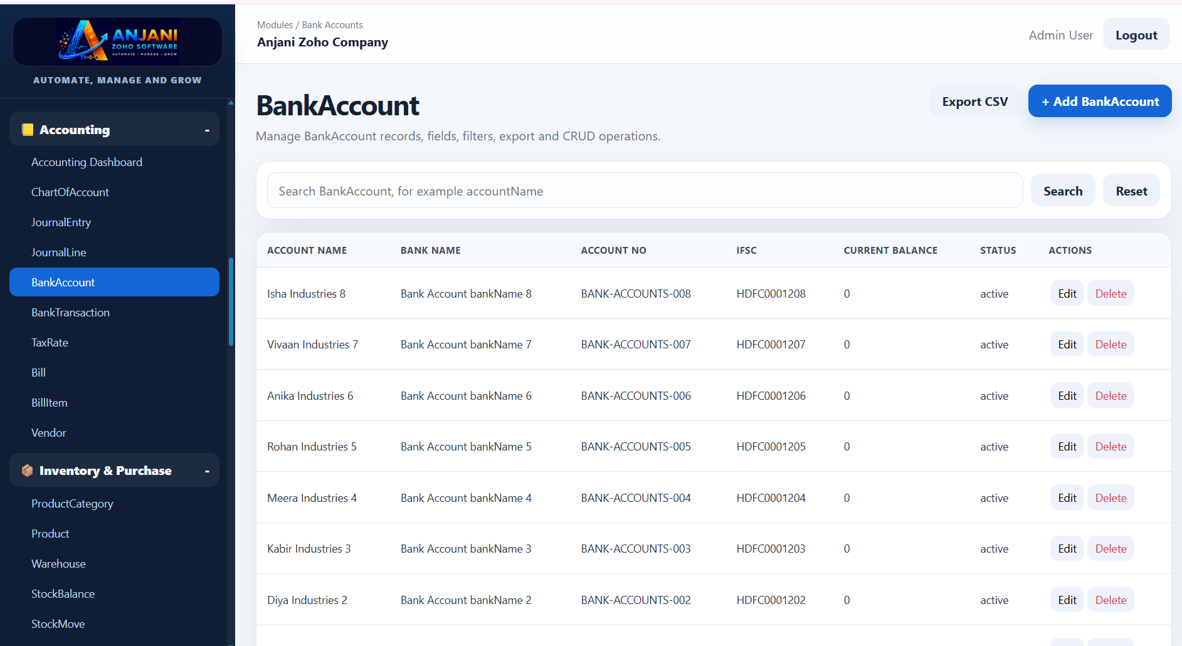Open BillItem in sidebar

114,403
